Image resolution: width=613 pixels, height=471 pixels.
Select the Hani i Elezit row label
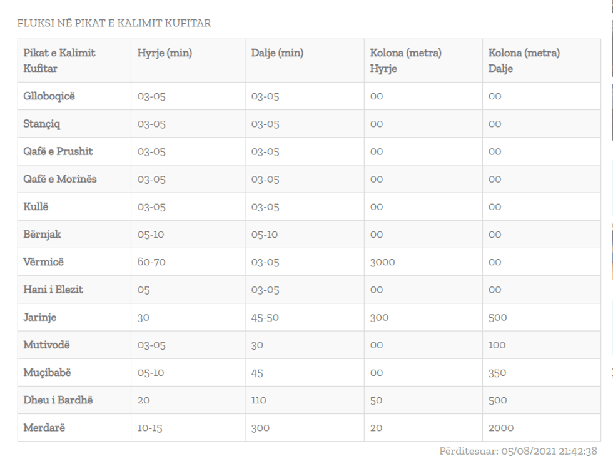point(53,290)
